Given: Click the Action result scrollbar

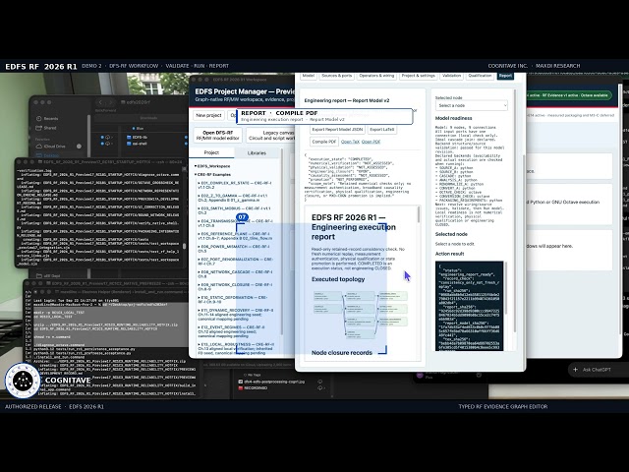Looking at the screenshot, I should point(504,288).
